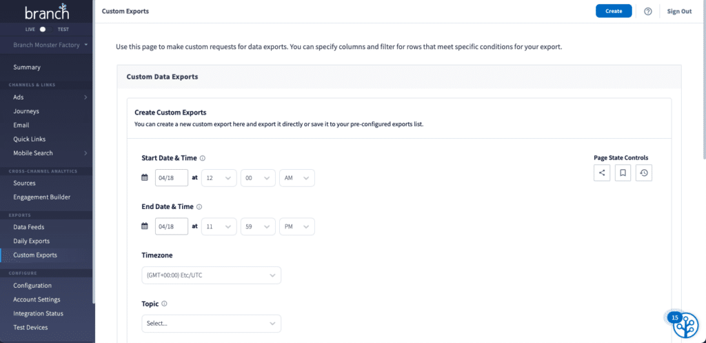The image size is (706, 343).
Task: Open the help question mark icon
Action: [x=648, y=11]
